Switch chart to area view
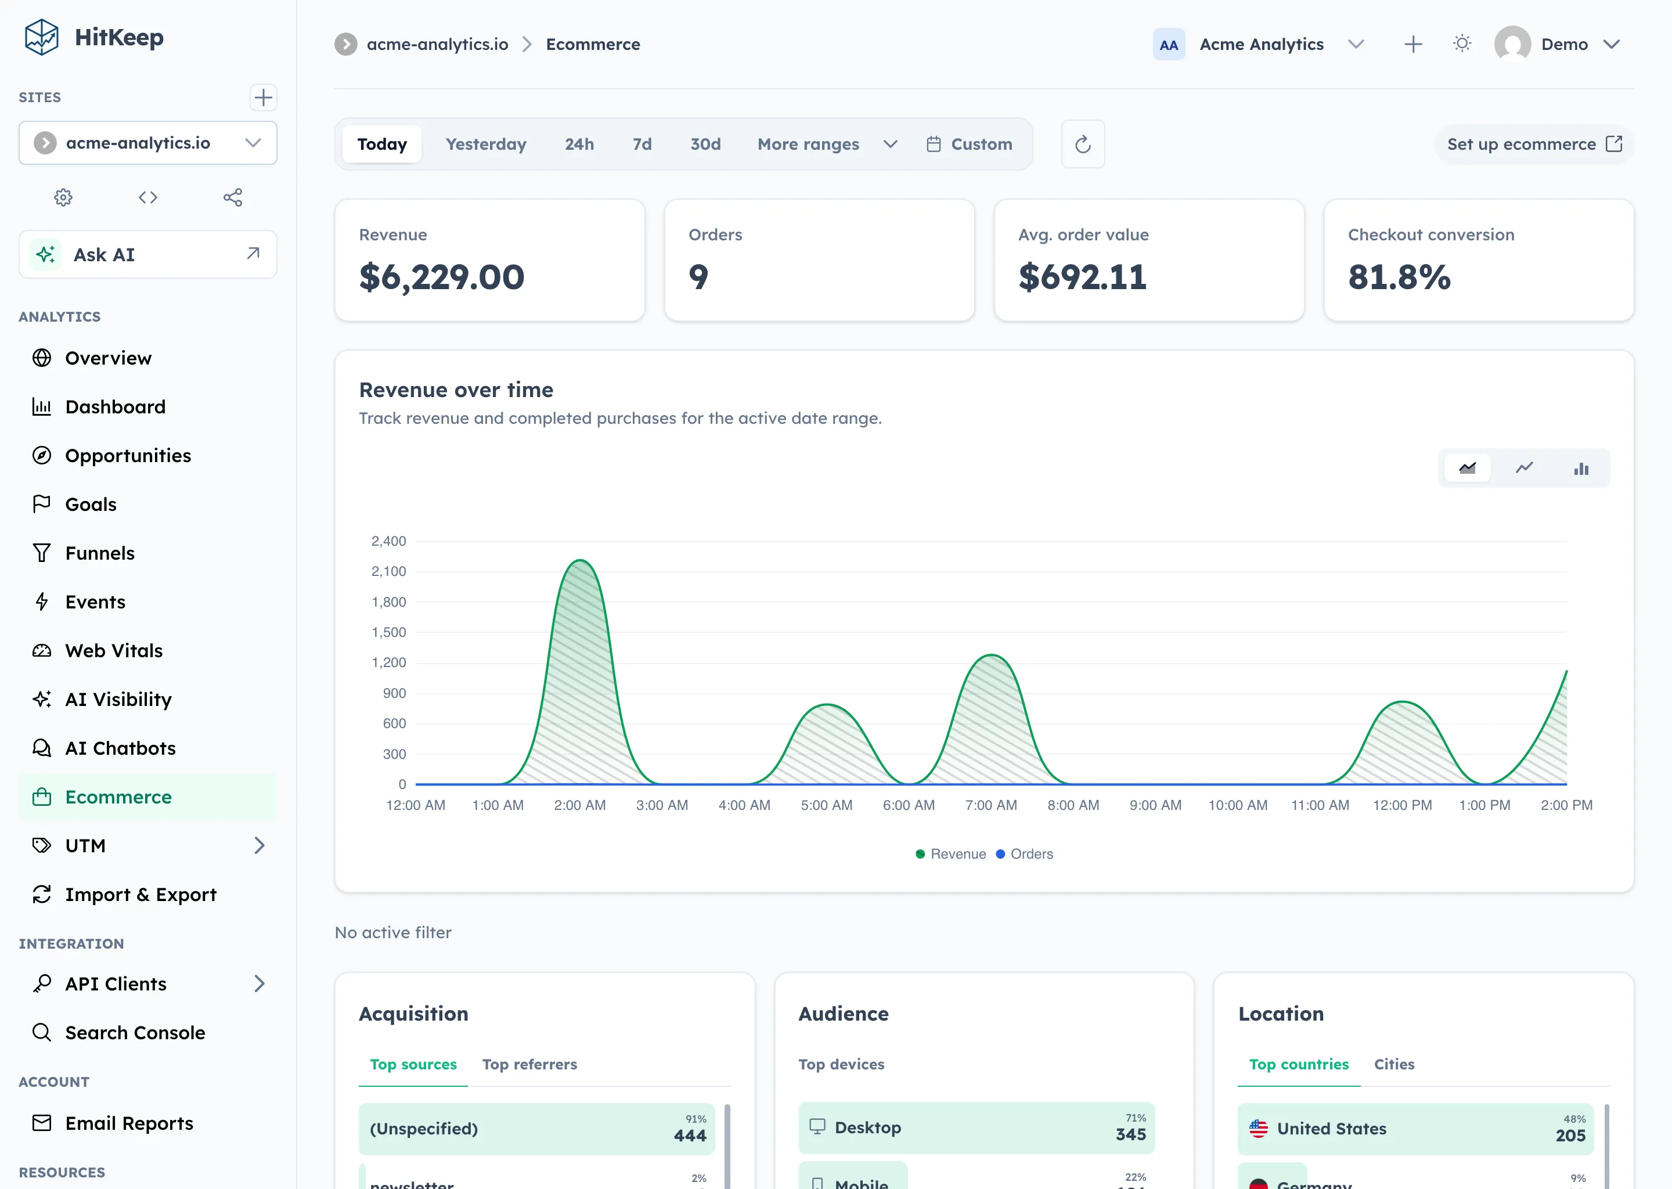 [1467, 469]
